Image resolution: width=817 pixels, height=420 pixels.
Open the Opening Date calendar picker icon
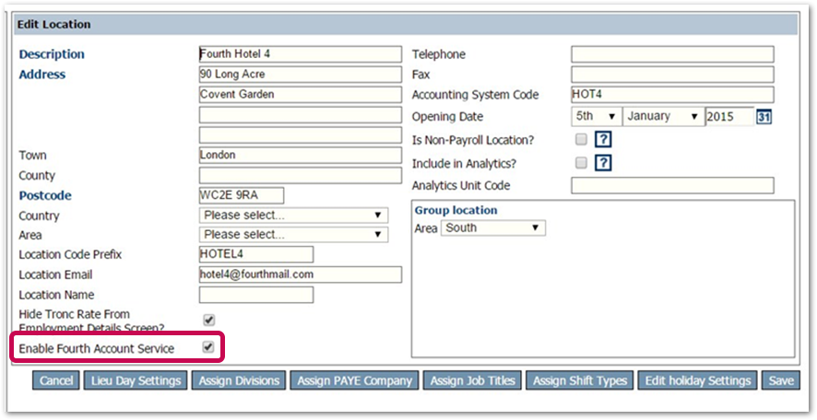[x=764, y=117]
